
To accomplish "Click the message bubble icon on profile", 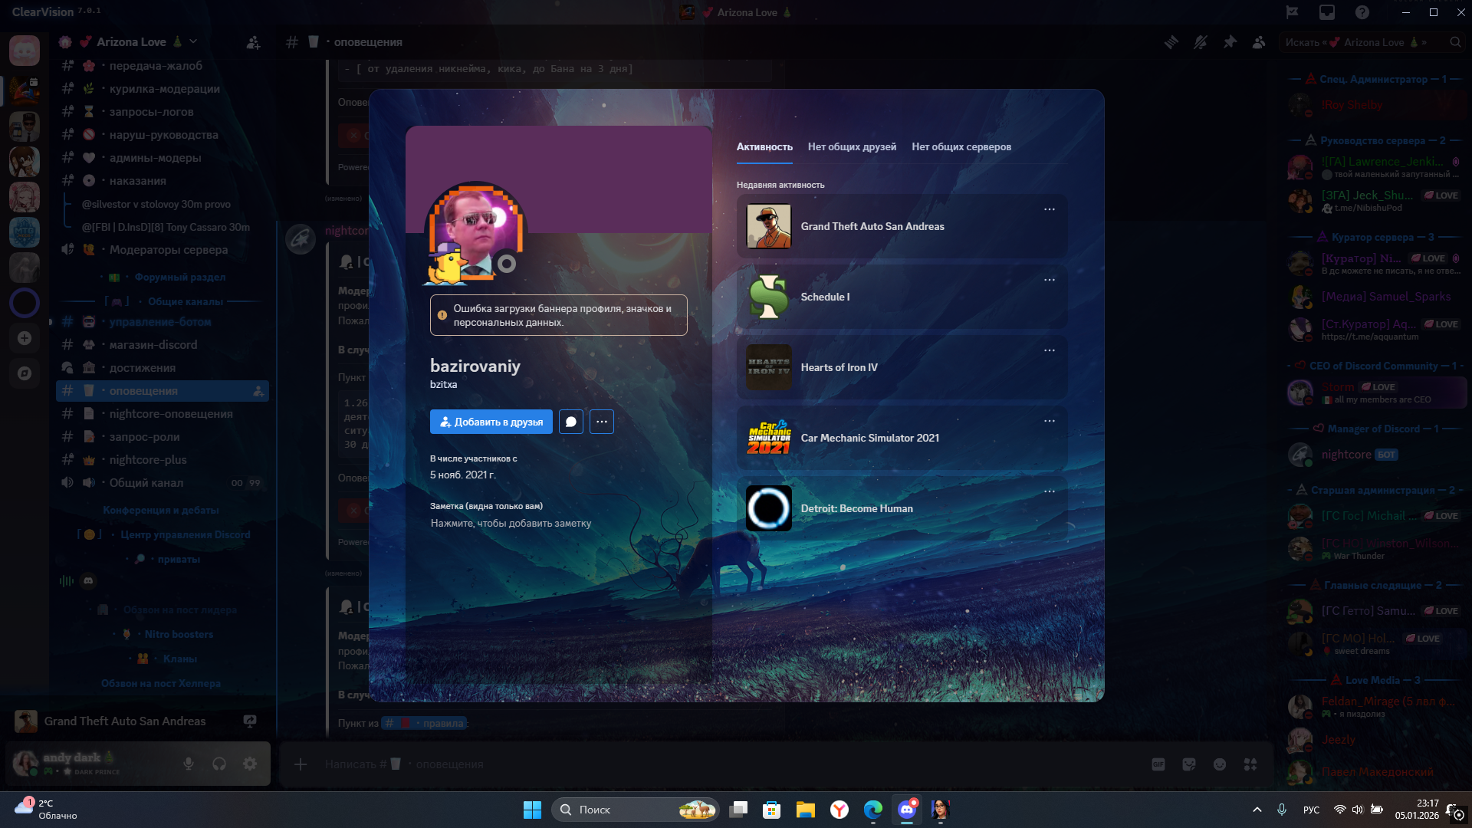I will click(570, 422).
